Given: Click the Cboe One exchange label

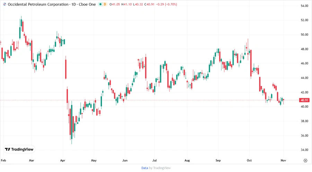Looking at the screenshot, I should point(87,4).
